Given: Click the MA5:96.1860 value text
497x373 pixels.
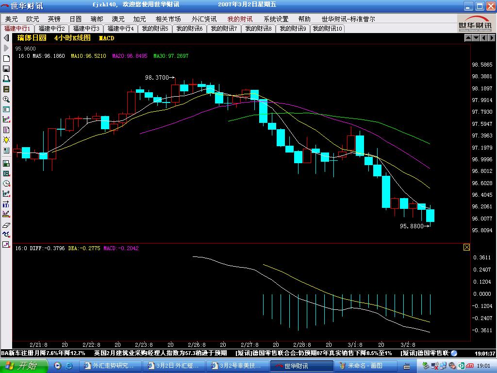Looking at the screenshot, I should pyautogui.click(x=49, y=56).
